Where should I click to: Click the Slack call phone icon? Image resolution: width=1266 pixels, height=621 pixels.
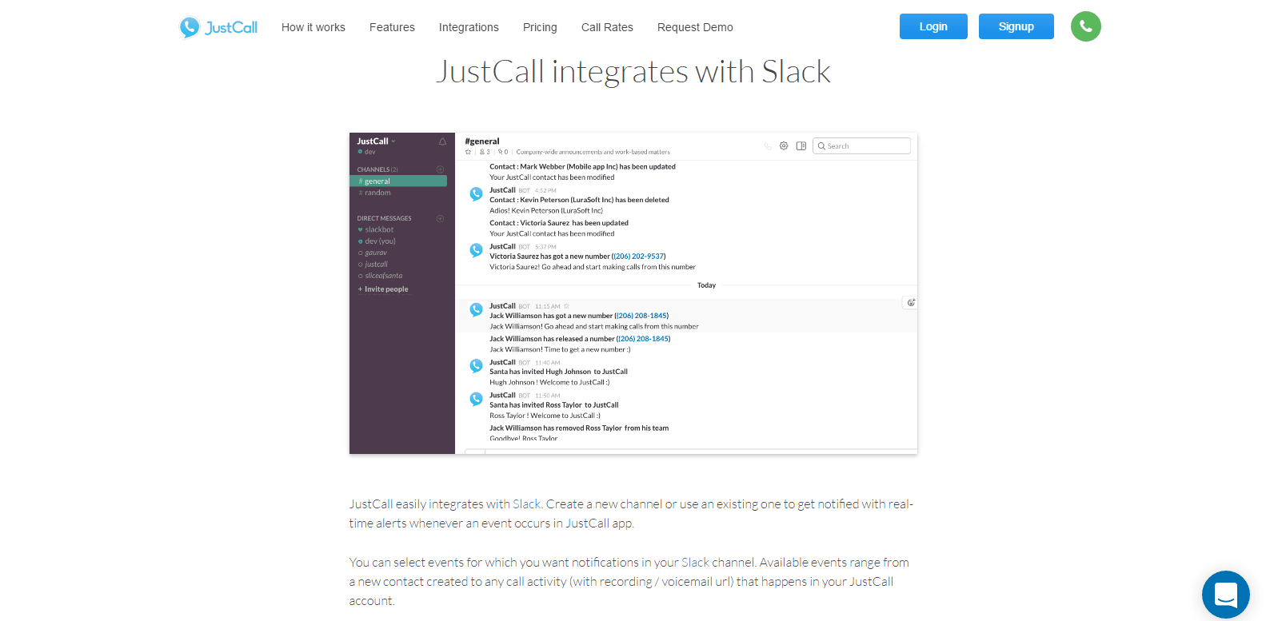coord(768,146)
